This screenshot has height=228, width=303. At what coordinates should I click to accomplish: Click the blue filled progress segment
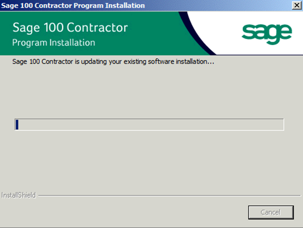click(x=17, y=125)
